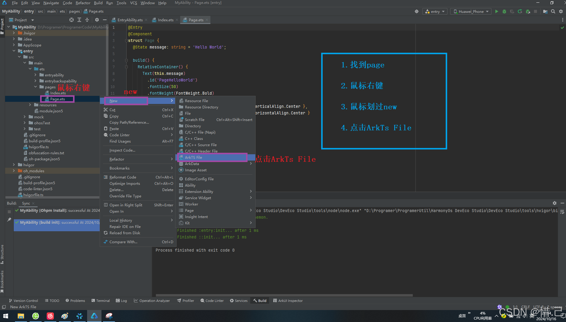Screen dimensions: 566x322
Task: Open Structure side tool window
Action: point(2,254)
